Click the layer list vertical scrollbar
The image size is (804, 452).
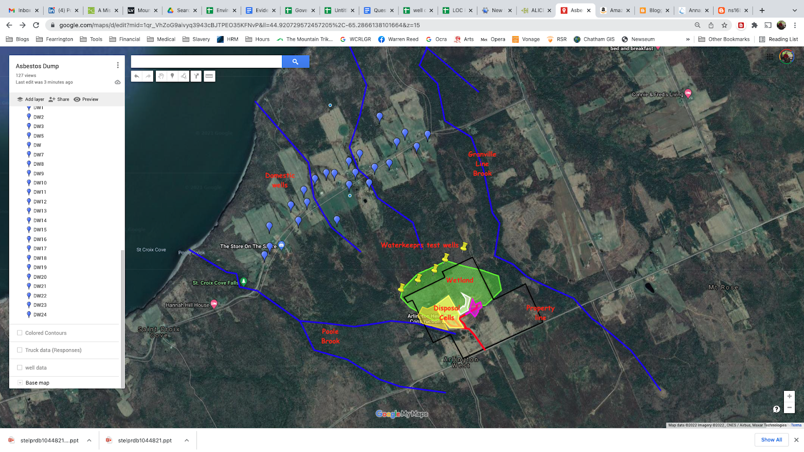click(x=122, y=319)
